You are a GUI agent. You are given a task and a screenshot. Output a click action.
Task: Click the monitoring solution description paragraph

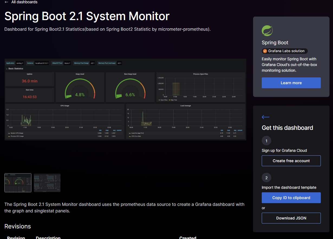[289, 65]
